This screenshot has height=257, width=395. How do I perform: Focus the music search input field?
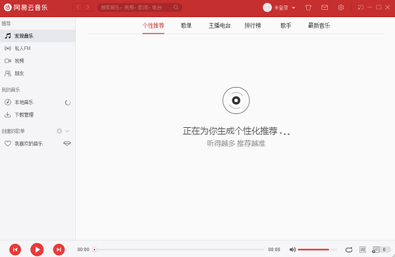pos(140,7)
